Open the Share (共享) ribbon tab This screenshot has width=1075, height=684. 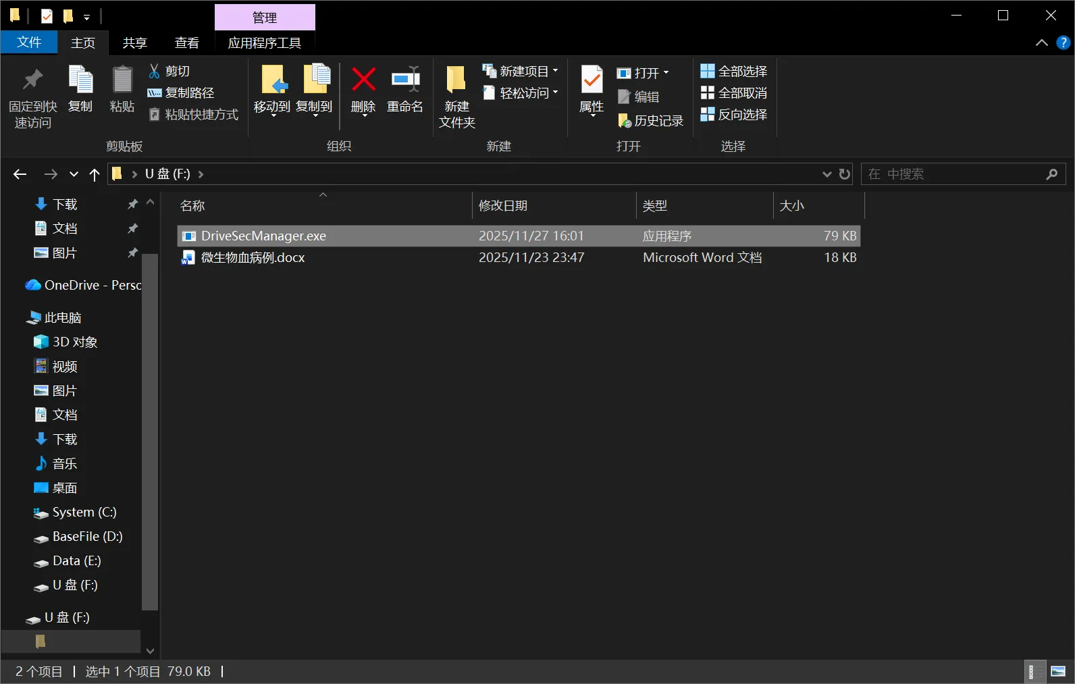click(134, 43)
